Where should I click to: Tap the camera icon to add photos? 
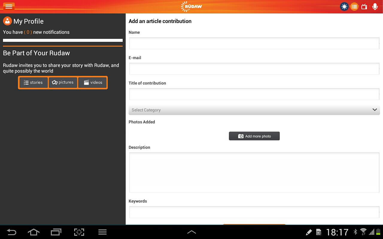tap(241, 136)
